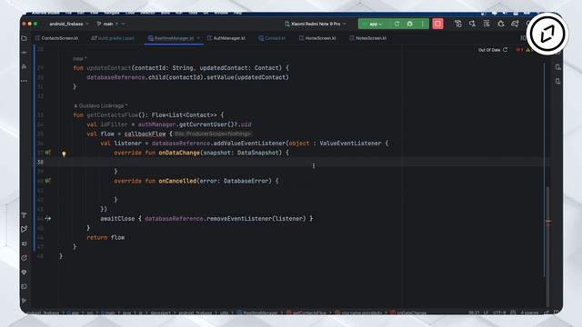This screenshot has height=327, width=582.
Task: Open the Terminal tool window icon
Action: coord(25,286)
